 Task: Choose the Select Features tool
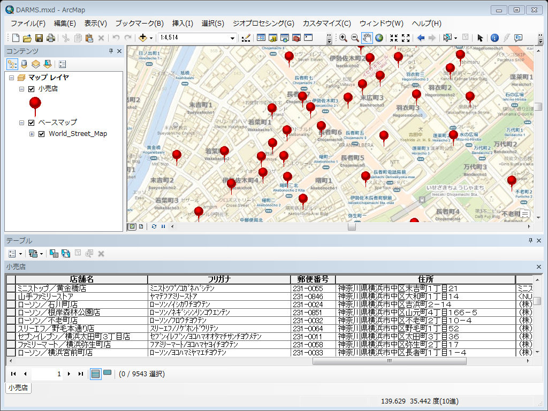click(447, 38)
